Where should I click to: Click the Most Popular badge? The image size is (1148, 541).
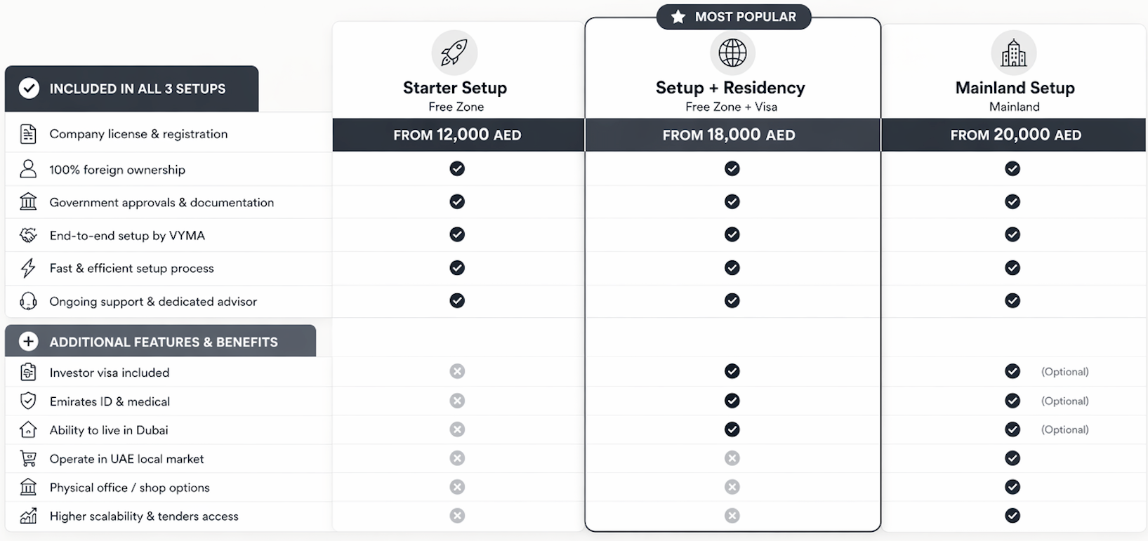(734, 17)
